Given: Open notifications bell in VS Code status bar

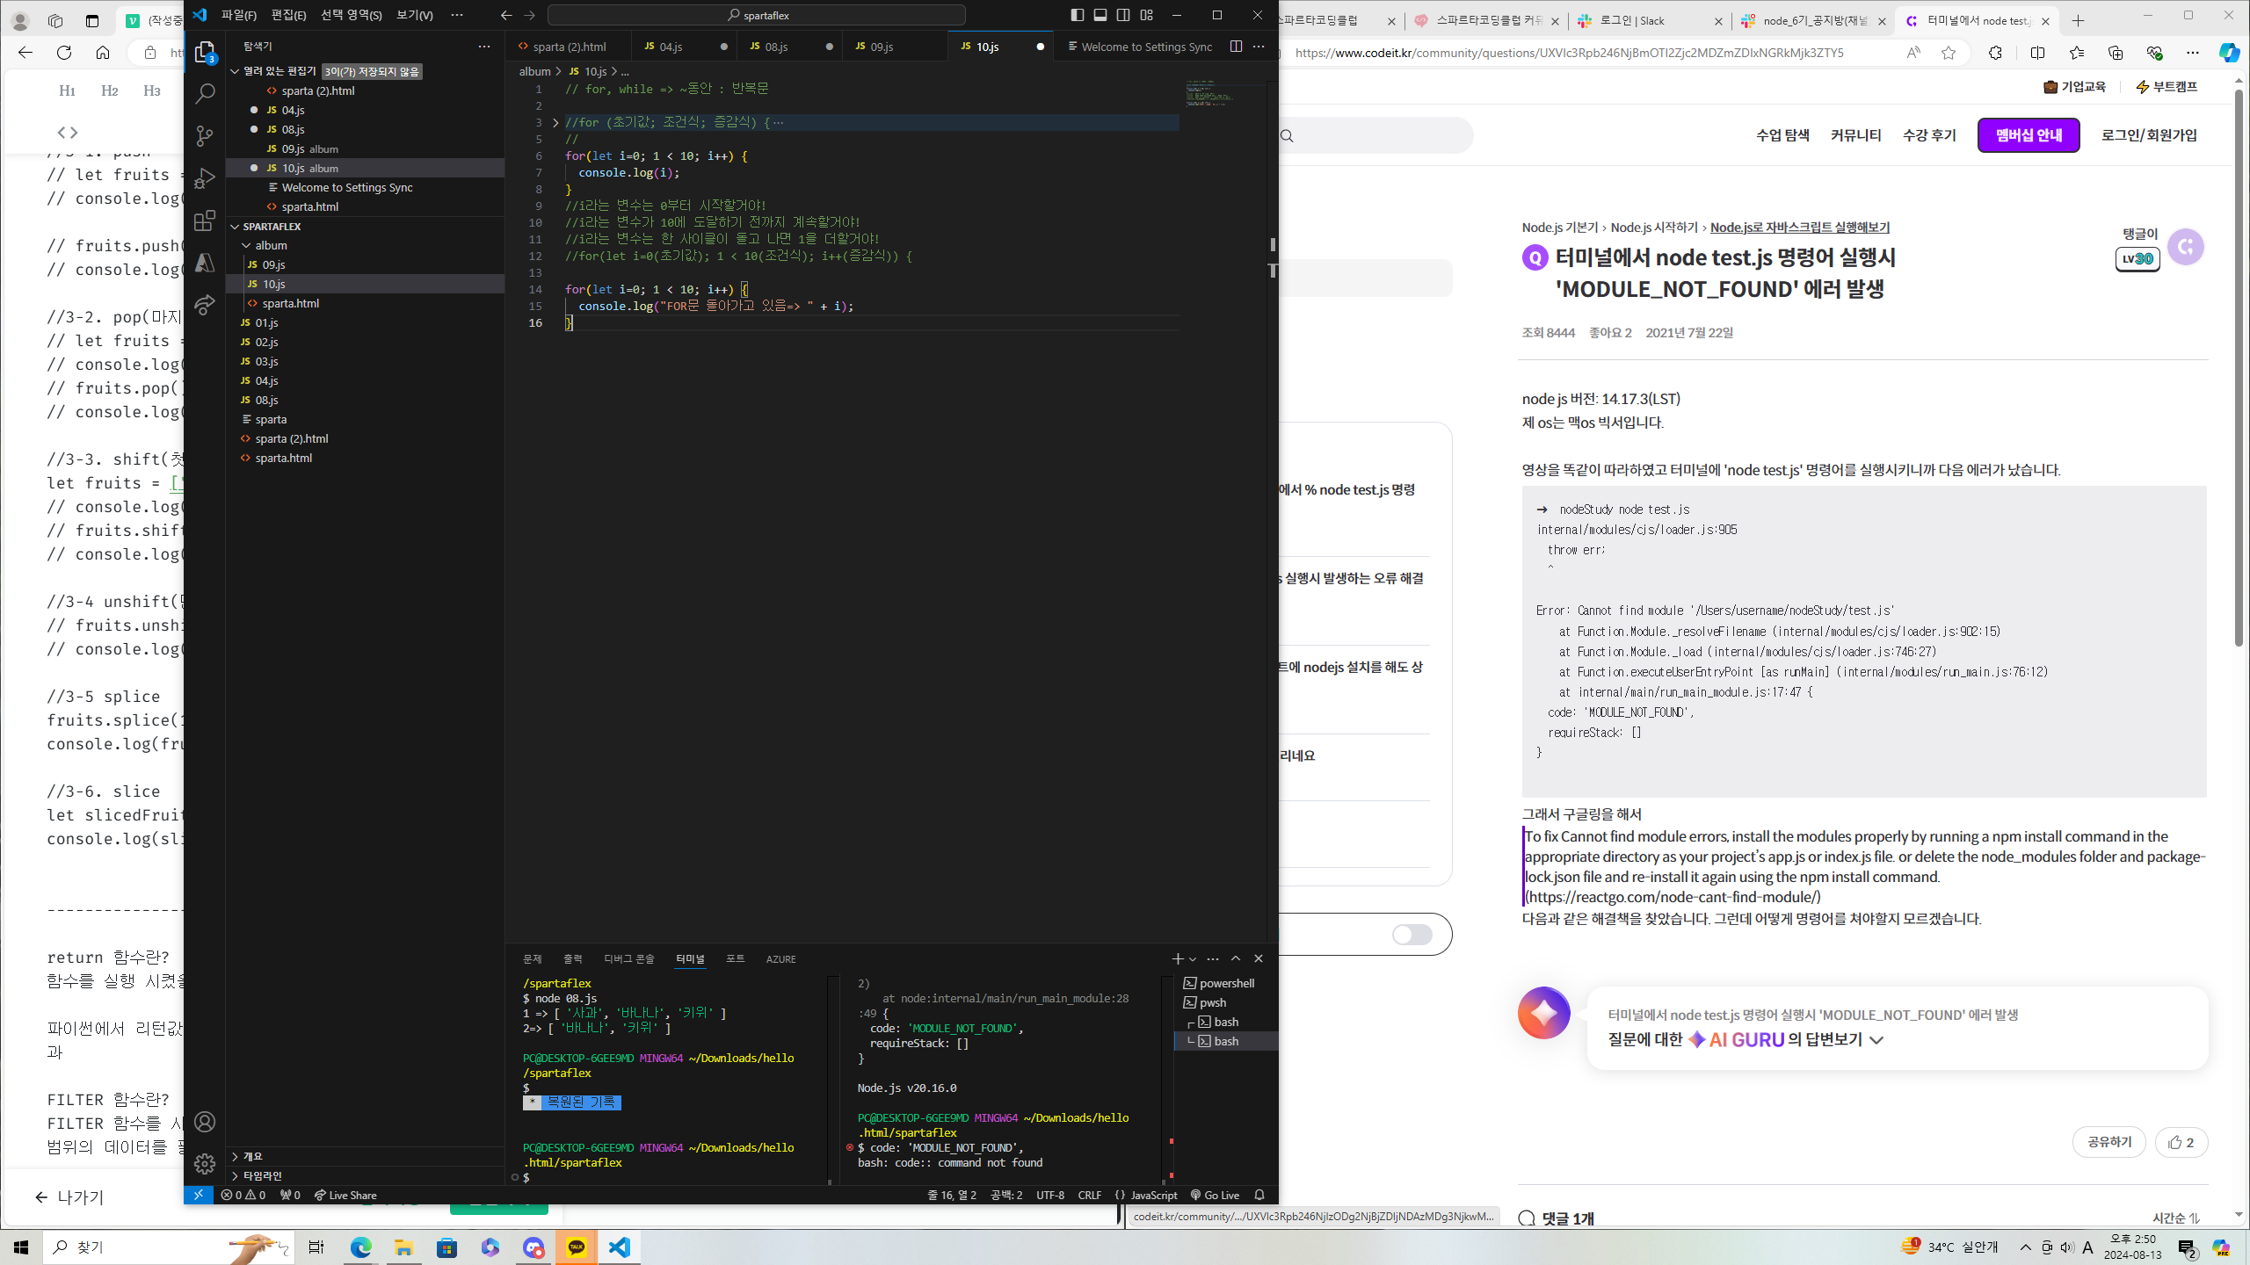Looking at the screenshot, I should click(1259, 1195).
